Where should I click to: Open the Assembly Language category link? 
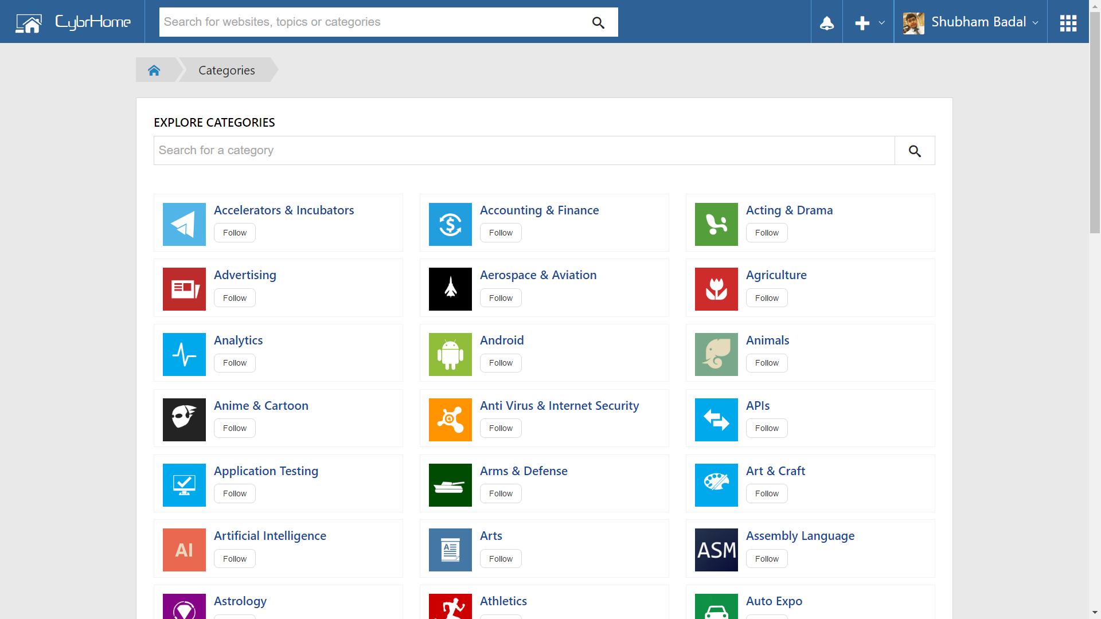point(800,535)
